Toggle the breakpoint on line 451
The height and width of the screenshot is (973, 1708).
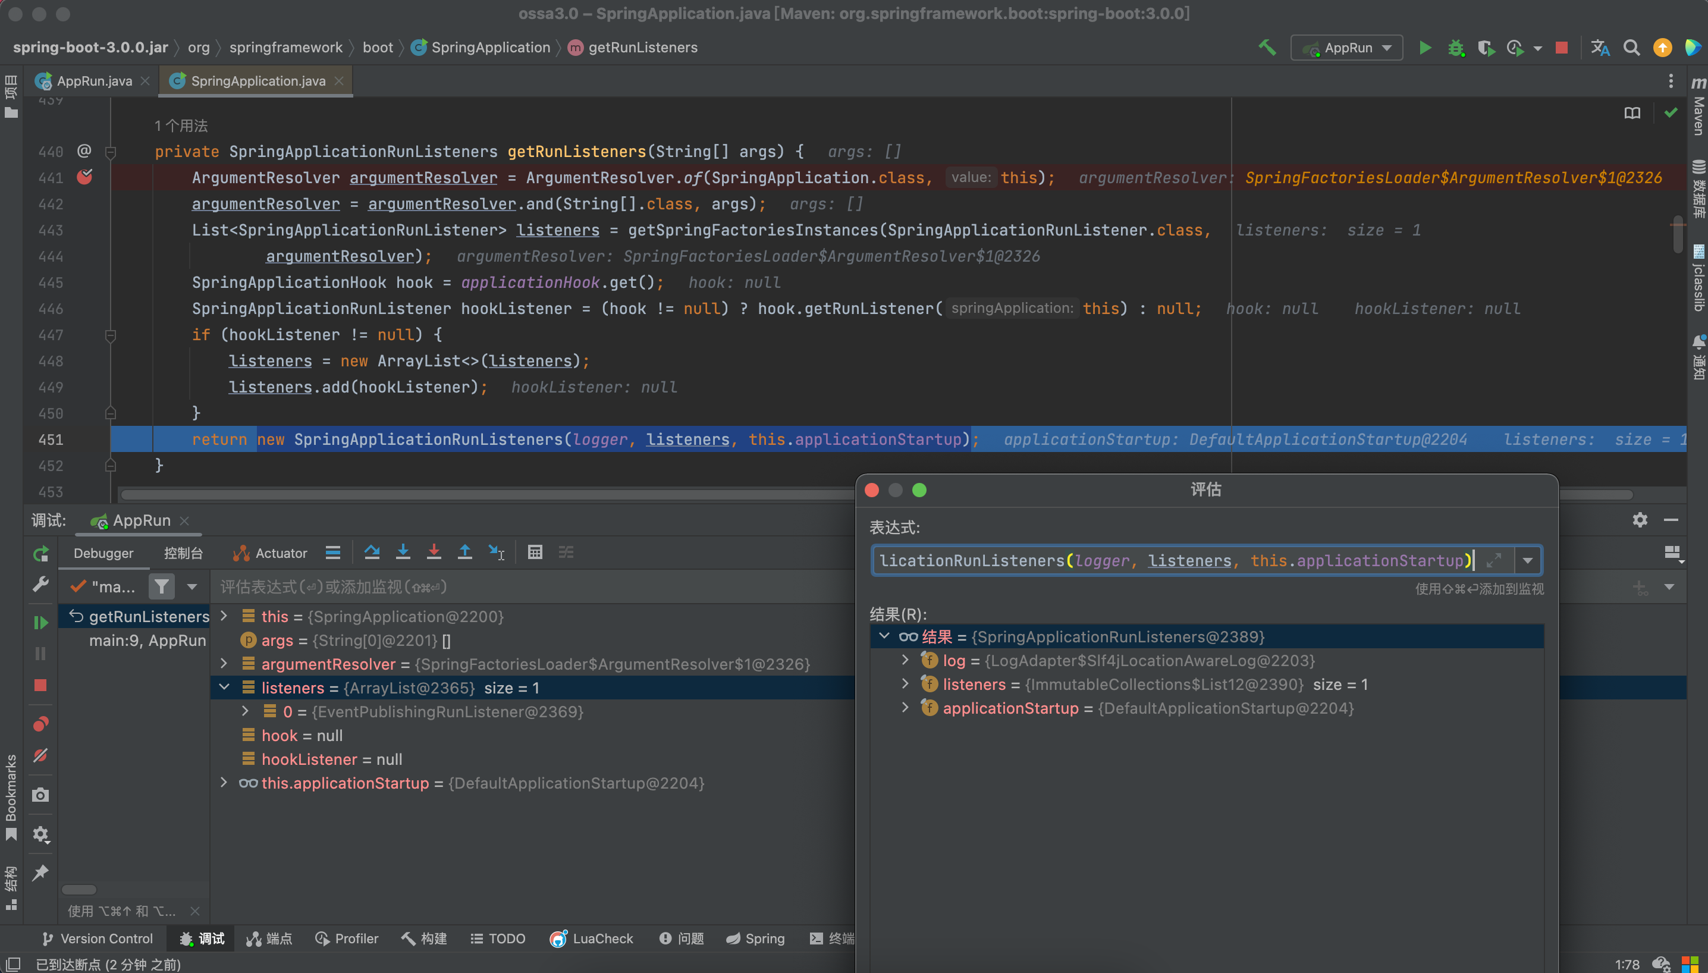(83, 439)
